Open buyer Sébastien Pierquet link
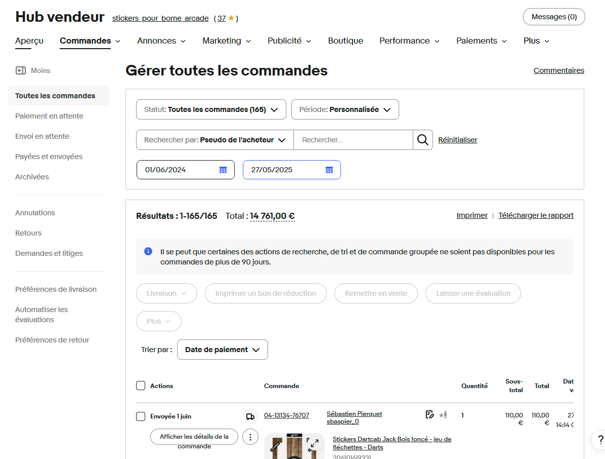The image size is (605, 459). point(354,414)
